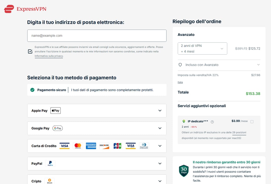Click the ExpressVPN logo
This screenshot has height=184, width=271.
(x=25, y=9)
